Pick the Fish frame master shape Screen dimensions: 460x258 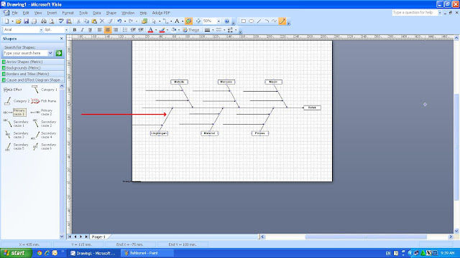pos(44,101)
